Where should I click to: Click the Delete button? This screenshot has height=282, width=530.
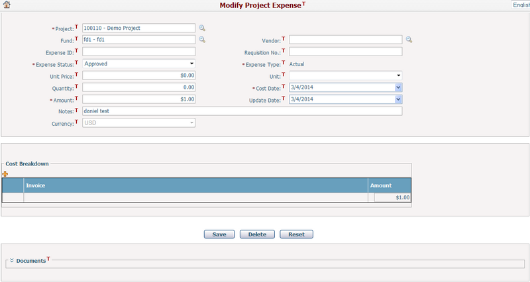click(x=257, y=234)
